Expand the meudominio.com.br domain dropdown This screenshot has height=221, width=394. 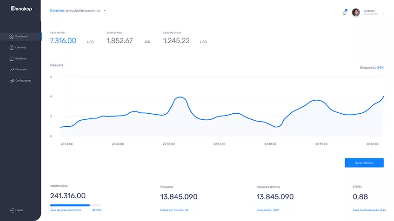[x=105, y=10]
